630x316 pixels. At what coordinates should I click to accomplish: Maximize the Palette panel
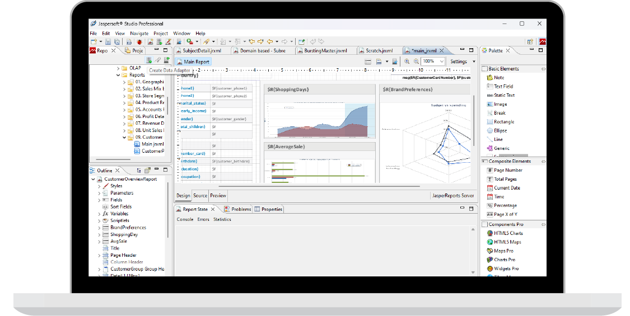541,50
